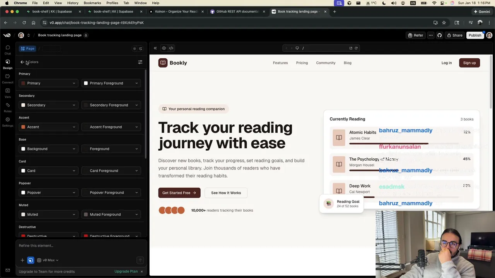Refresh the preview pane
This screenshot has height=278, width=495.
click(356, 48)
